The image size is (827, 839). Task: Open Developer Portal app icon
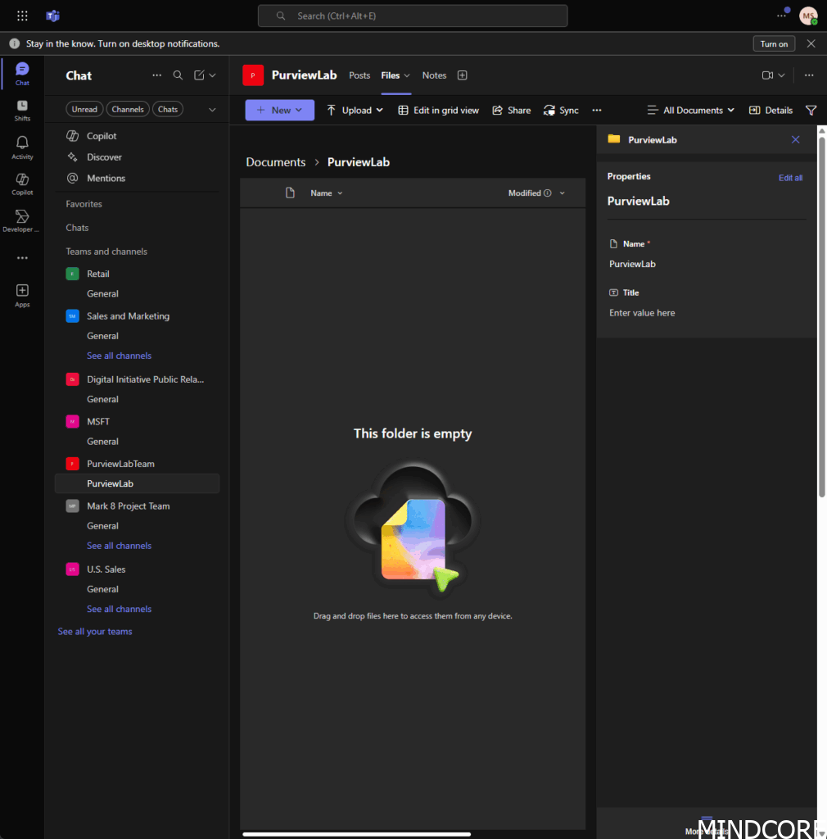click(x=22, y=220)
